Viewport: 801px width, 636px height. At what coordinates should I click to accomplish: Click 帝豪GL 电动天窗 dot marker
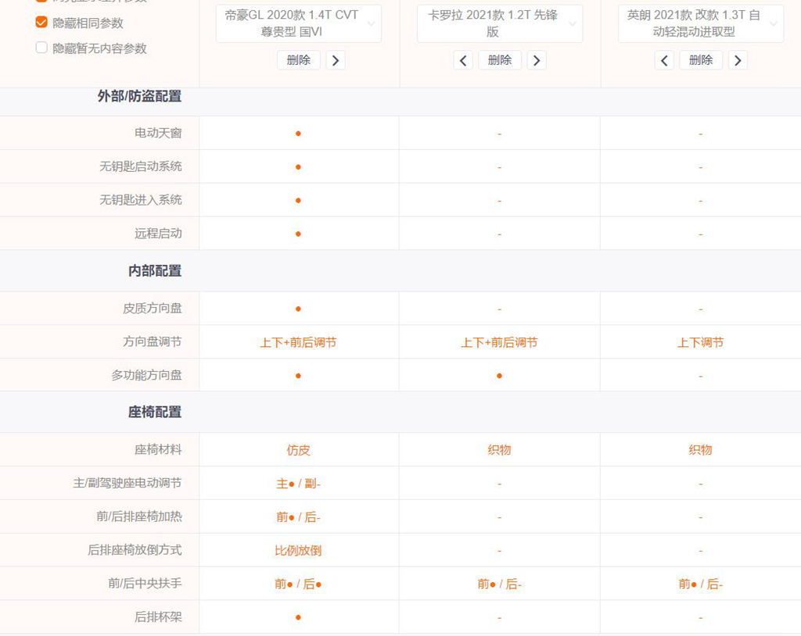[298, 134]
